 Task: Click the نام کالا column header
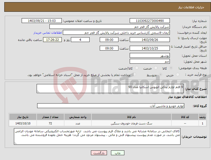[x=131, y=117]
